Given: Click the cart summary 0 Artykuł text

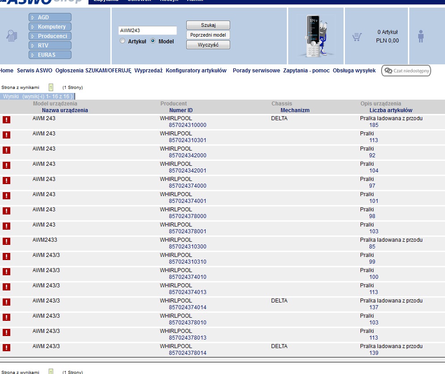Looking at the screenshot, I should [387, 32].
